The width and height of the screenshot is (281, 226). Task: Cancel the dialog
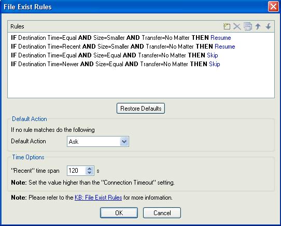(162, 213)
